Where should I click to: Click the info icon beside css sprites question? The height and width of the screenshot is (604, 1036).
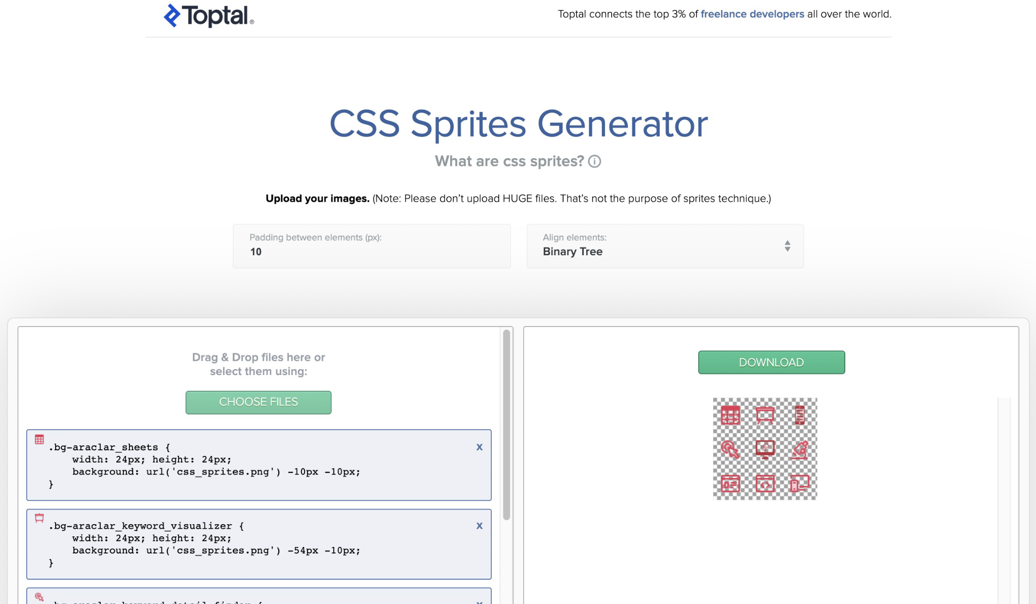point(594,161)
